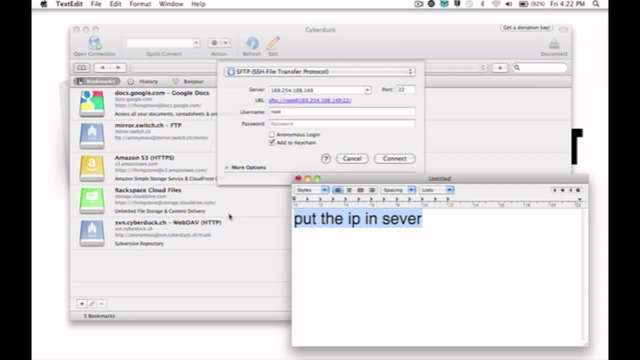640x360 pixels.
Task: Click the Username field containing root
Action: (342, 112)
